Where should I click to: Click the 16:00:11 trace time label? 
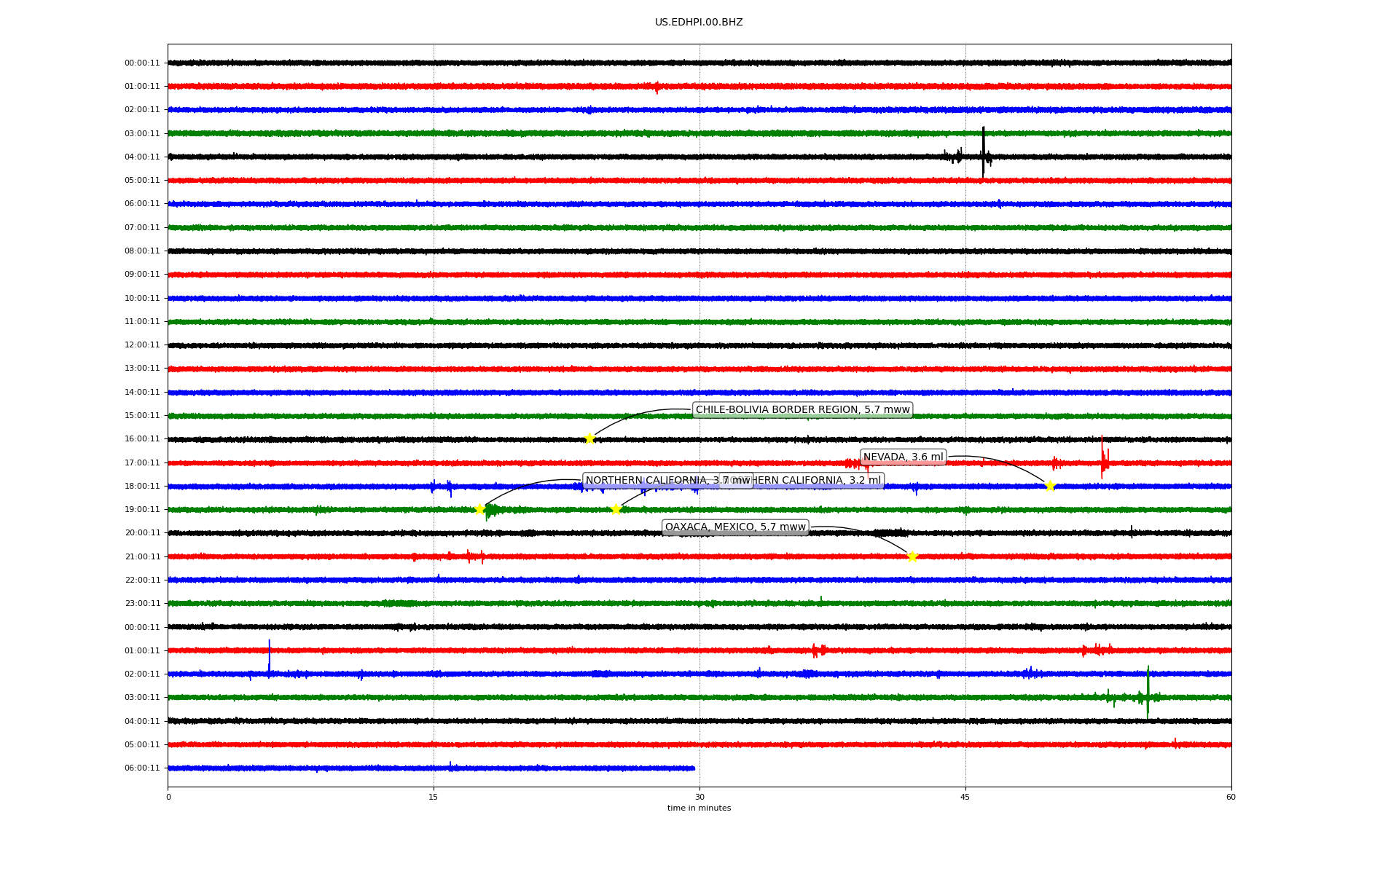tap(142, 439)
